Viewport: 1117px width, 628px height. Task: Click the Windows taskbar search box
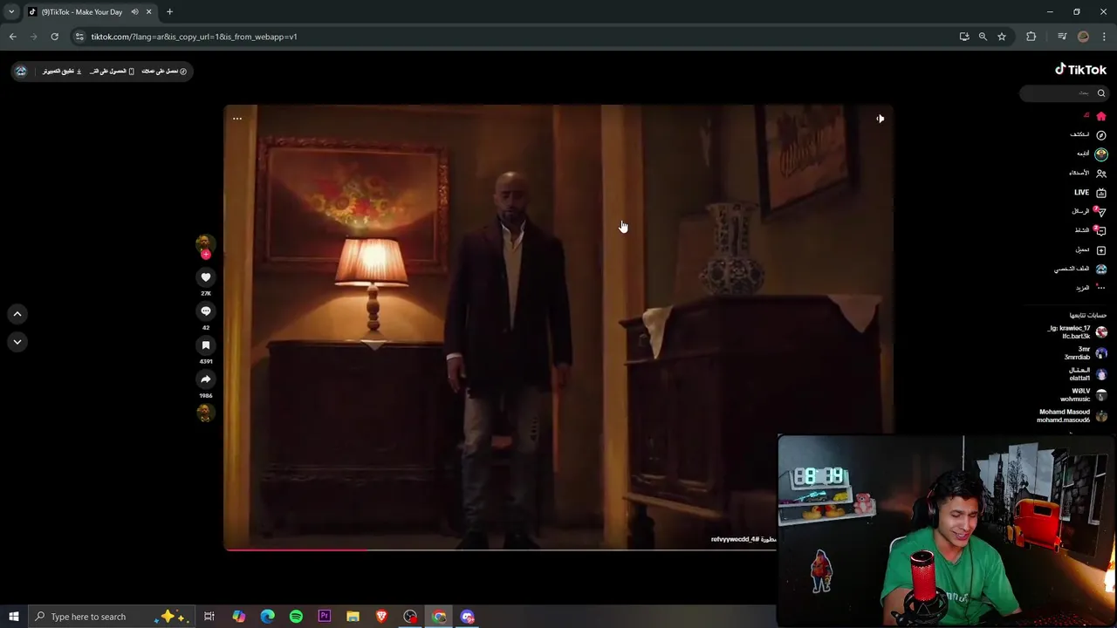110,617
